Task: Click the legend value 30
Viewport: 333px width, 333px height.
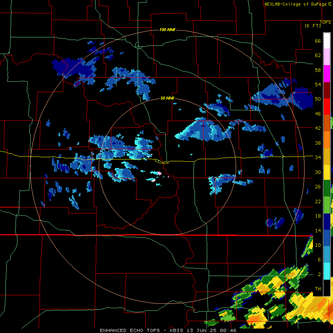Action: (318, 172)
